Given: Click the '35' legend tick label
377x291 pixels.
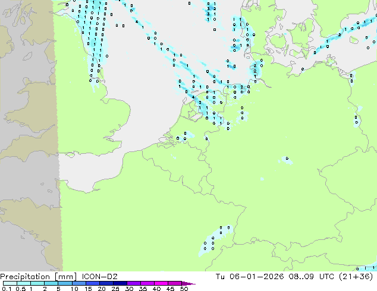Looking at the screenshot, I should click(143, 289).
